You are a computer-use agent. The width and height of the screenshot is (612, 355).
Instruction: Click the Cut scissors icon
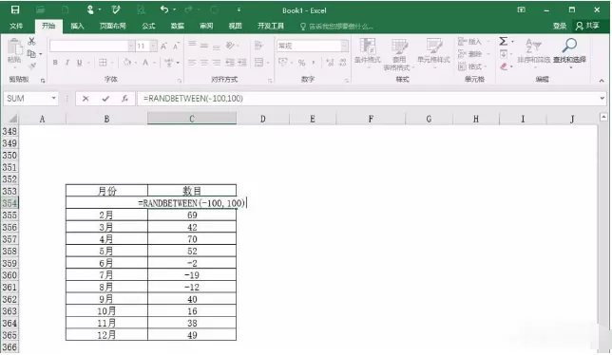coord(31,41)
